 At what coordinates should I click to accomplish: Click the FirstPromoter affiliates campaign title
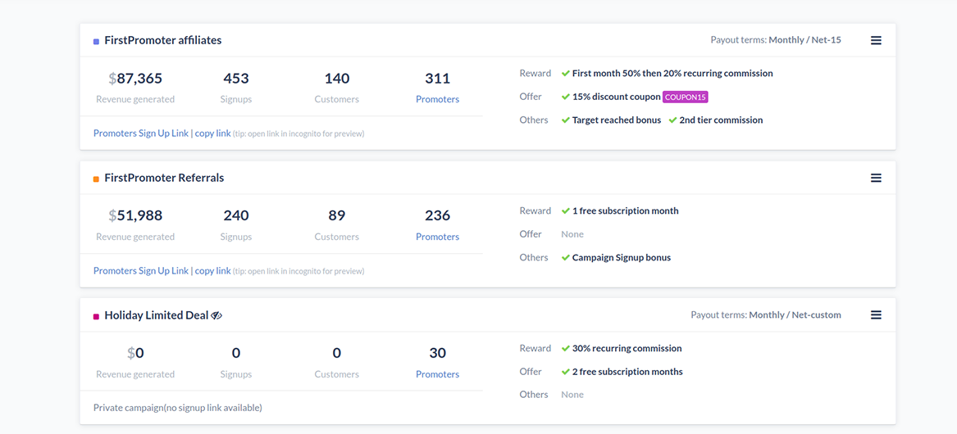pyautogui.click(x=163, y=40)
